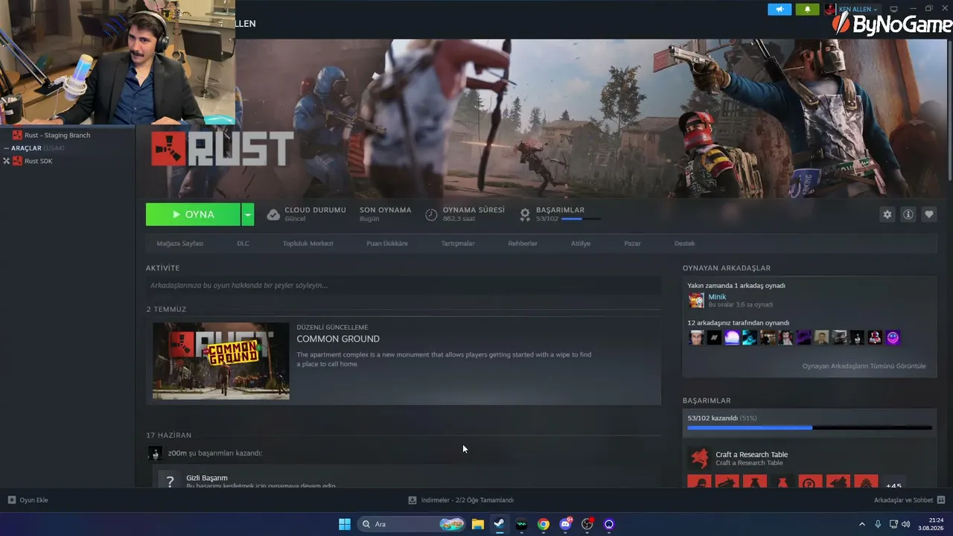Click Oyun Ekle to add a game
Image resolution: width=953 pixels, height=536 pixels.
[x=28, y=500]
